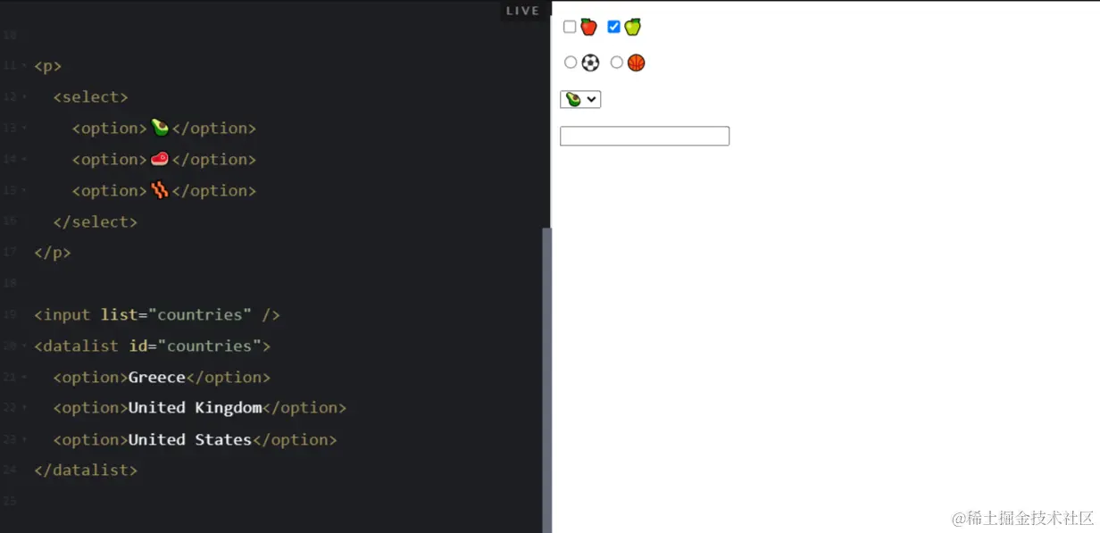Toggle fold arrow on avocado option line
This screenshot has width=1100, height=533.
click(24, 129)
